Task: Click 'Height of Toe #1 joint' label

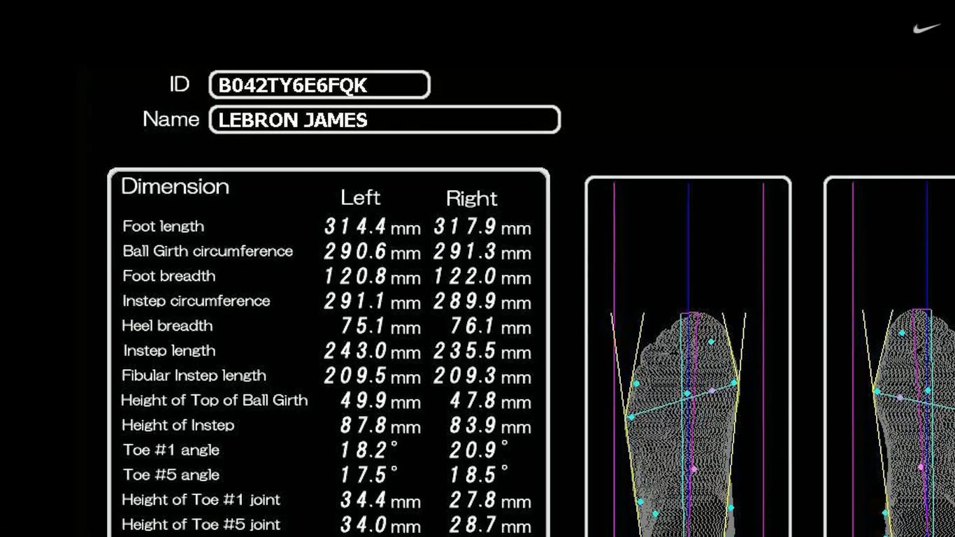Action: (x=201, y=500)
